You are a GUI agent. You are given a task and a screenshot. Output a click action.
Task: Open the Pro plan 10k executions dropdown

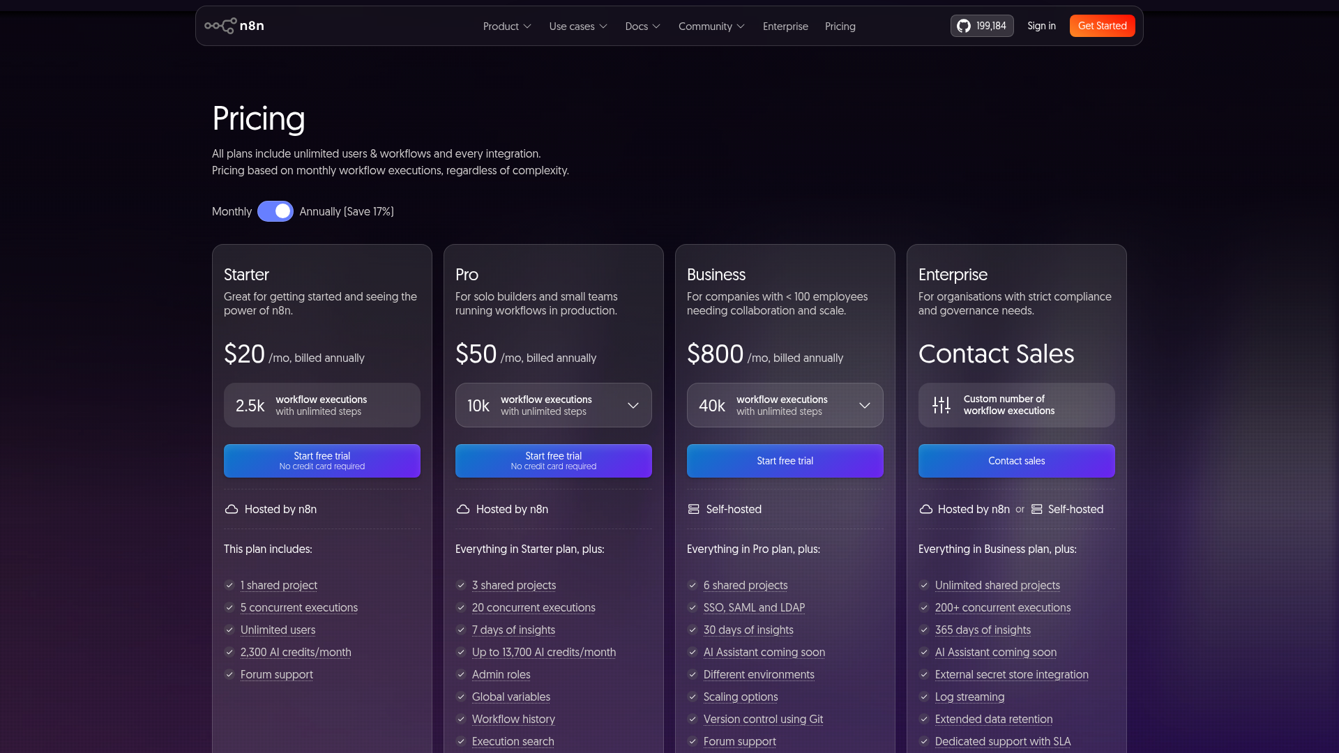[x=554, y=405]
